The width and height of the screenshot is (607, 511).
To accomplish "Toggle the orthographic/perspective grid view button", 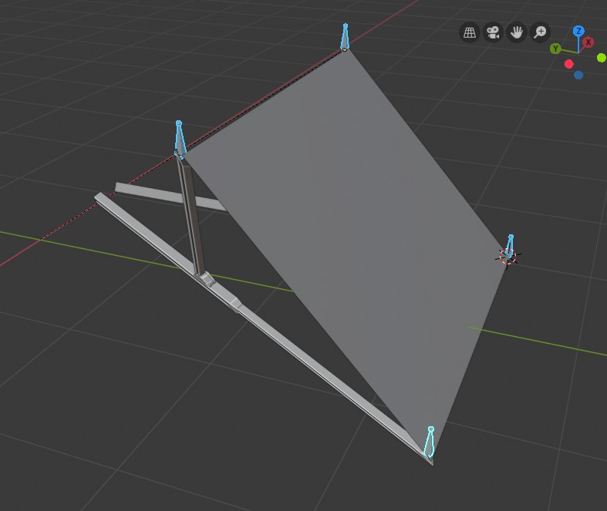I will pos(470,32).
